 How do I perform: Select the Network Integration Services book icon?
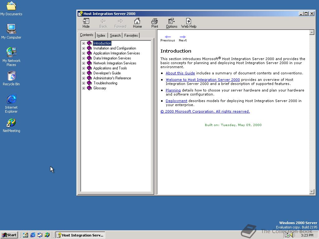[x=89, y=63]
